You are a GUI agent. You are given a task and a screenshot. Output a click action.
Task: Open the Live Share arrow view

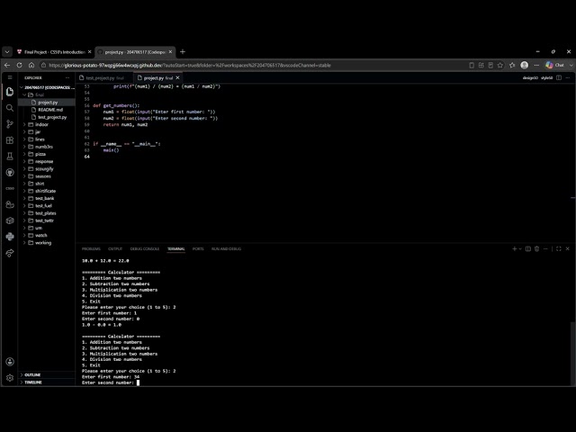[10, 253]
